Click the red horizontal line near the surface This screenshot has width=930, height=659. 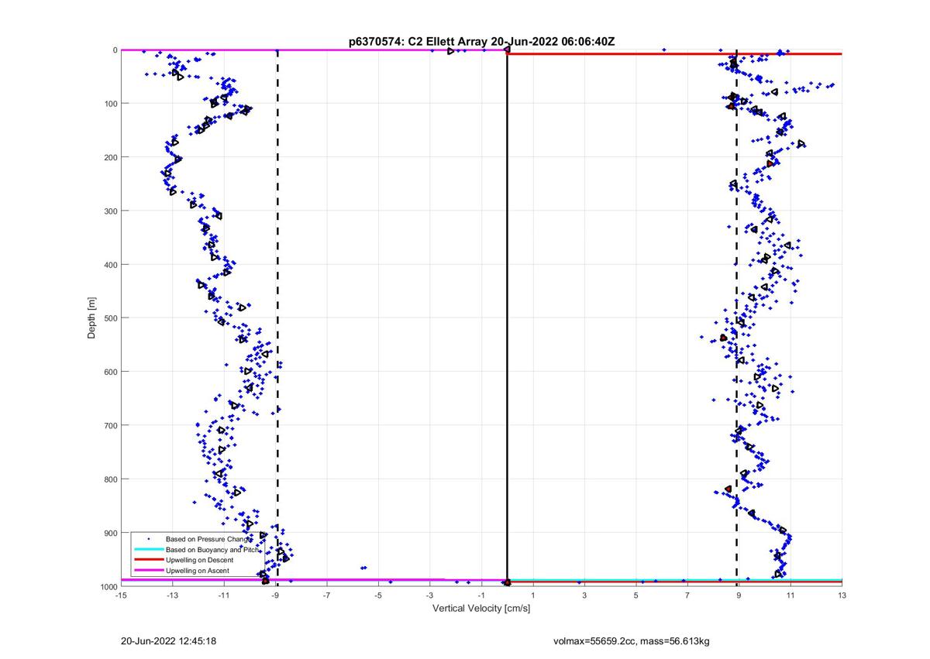point(674,53)
